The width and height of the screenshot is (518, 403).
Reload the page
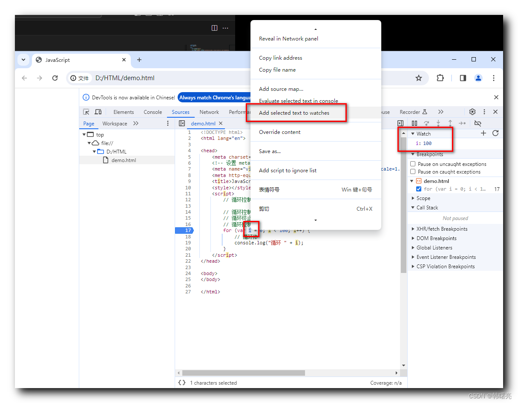55,78
